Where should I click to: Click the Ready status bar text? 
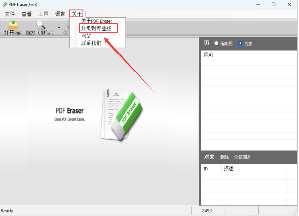tap(7, 211)
